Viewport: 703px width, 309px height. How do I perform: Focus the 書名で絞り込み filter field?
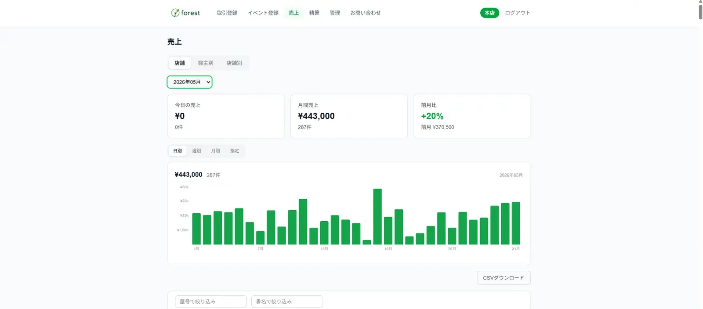click(287, 302)
